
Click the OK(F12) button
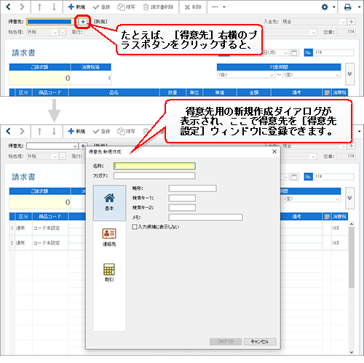click(x=226, y=341)
